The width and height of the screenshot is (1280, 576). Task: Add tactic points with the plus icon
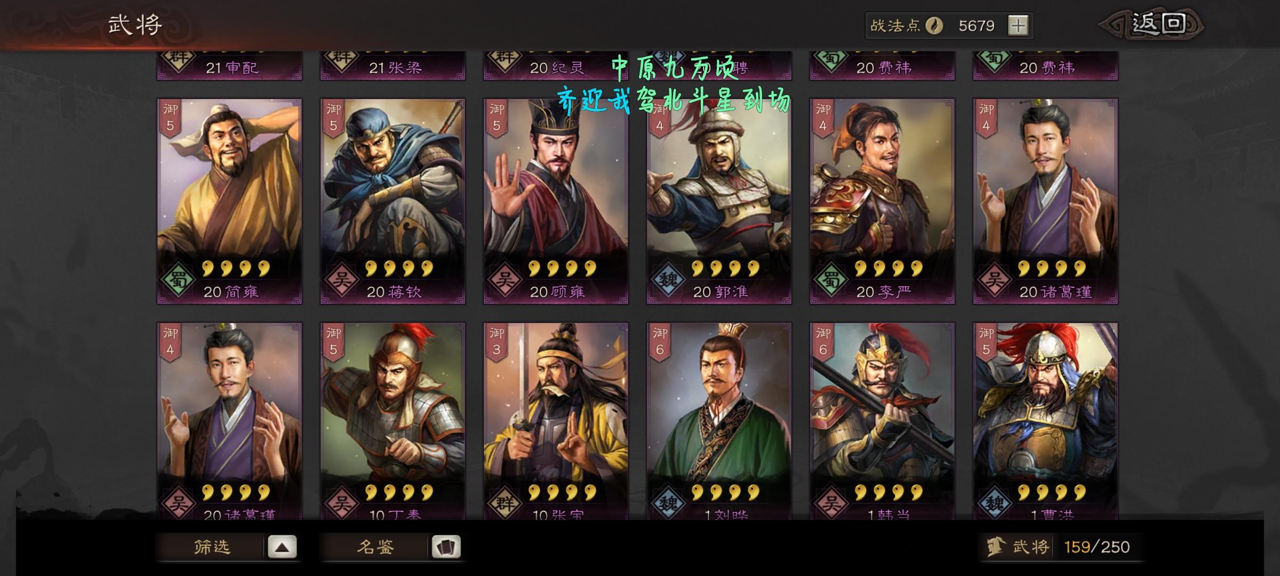(x=1018, y=26)
